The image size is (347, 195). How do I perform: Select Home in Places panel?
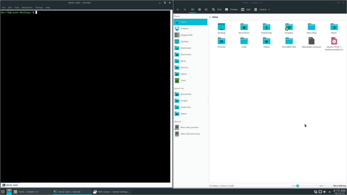coord(191,22)
